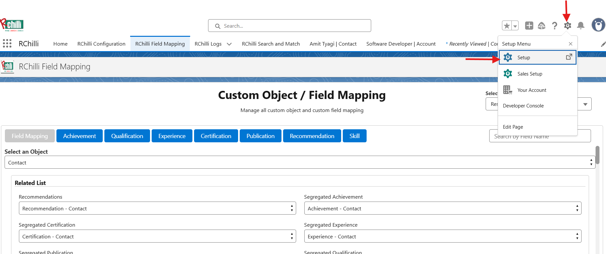Open Amit Tyagi | Contact tab

pos(333,44)
